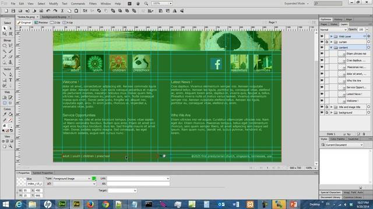This screenshot has width=373, height=209.
Task: Select the Pen tool in Vector section
Action: [10, 74]
